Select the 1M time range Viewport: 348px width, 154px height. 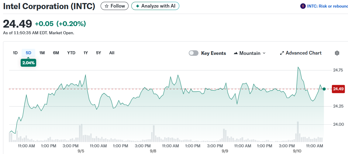coord(42,53)
